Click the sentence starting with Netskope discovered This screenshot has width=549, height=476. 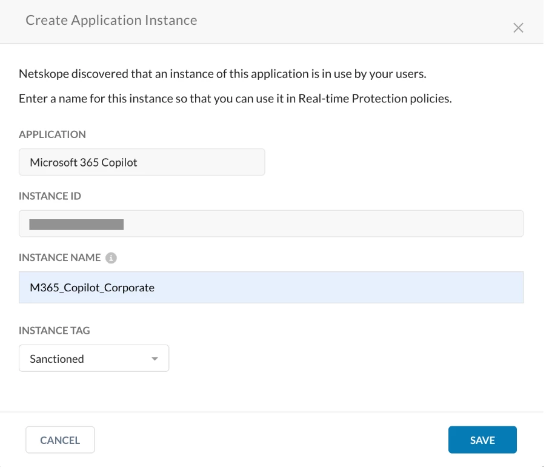[224, 75]
